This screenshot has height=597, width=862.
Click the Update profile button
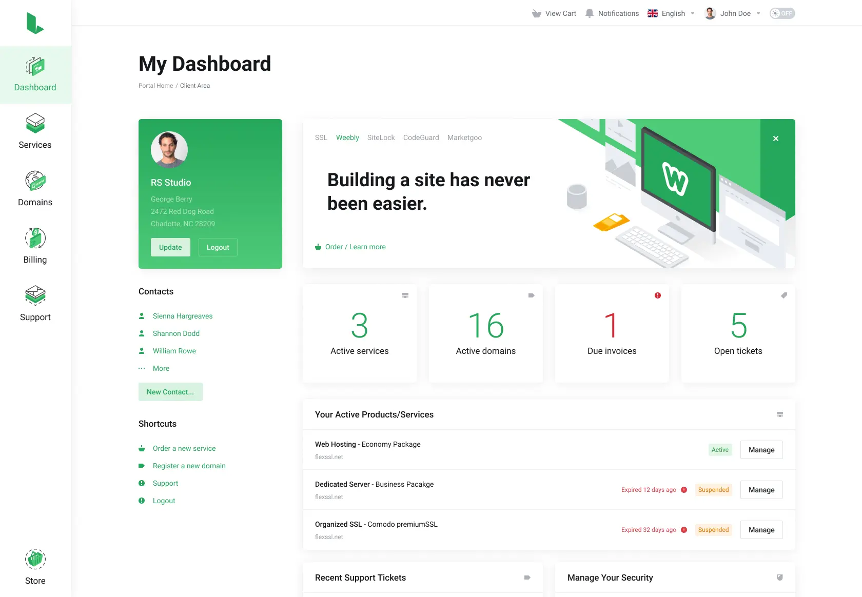[x=170, y=247]
